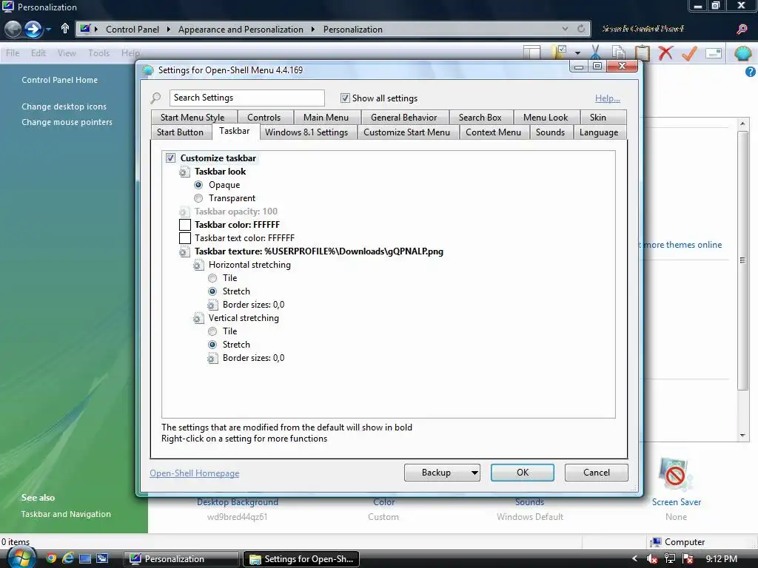Click the Forward arrow navigation button

[x=33, y=29]
